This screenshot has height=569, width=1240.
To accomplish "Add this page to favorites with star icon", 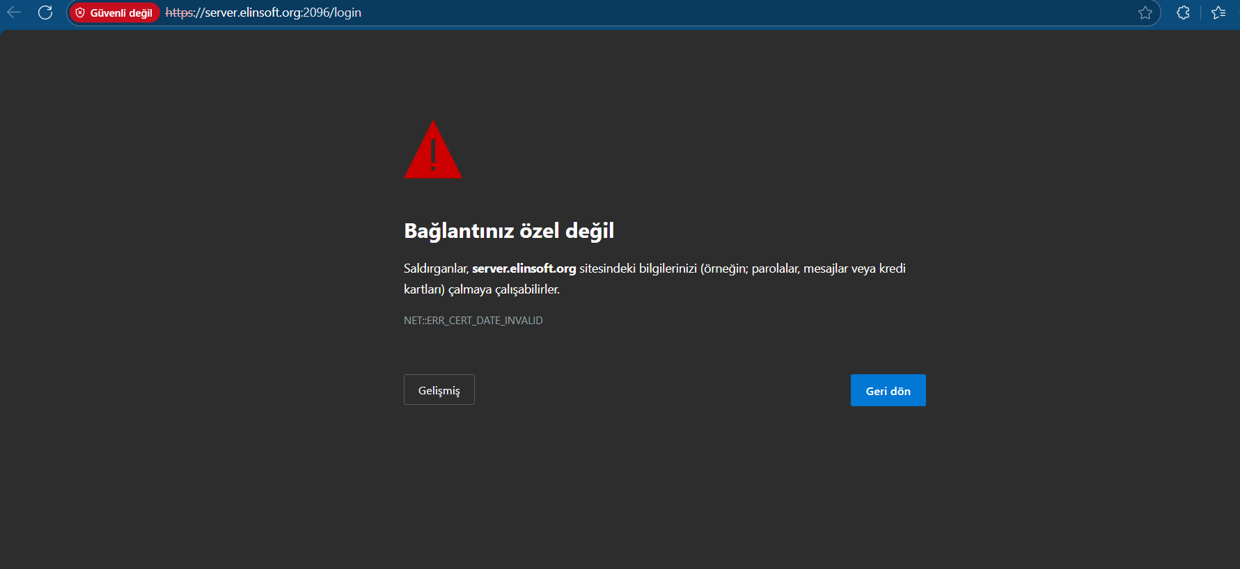I will (x=1145, y=13).
